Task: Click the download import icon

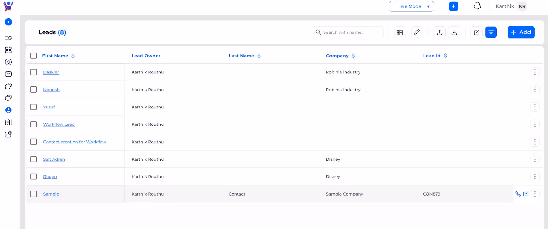Action: (x=454, y=32)
